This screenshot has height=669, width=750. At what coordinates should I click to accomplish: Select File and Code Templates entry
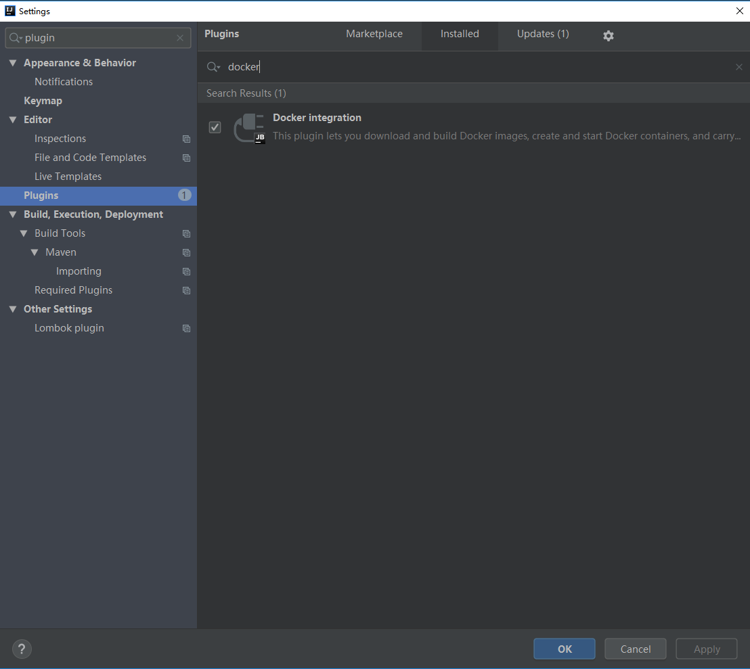pos(91,157)
